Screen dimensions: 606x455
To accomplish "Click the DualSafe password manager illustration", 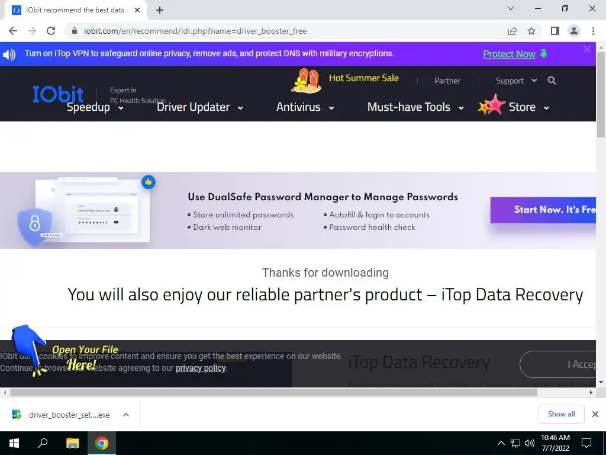I will pos(83,211).
